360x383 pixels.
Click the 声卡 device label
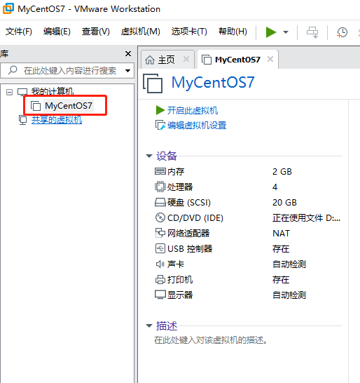[x=176, y=264]
